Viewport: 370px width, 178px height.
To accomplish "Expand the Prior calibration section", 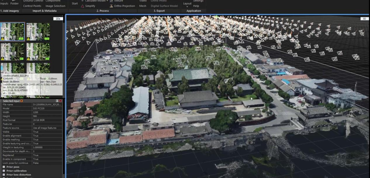I will [4, 171].
